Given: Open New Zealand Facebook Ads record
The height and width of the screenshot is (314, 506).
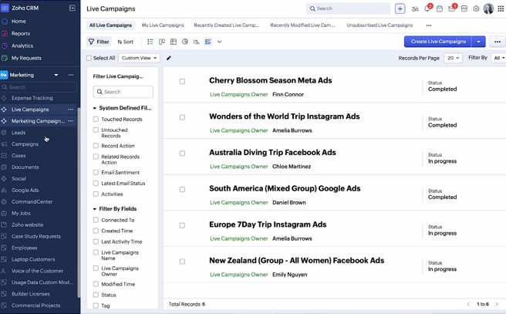Looking at the screenshot, I should coord(296,261).
